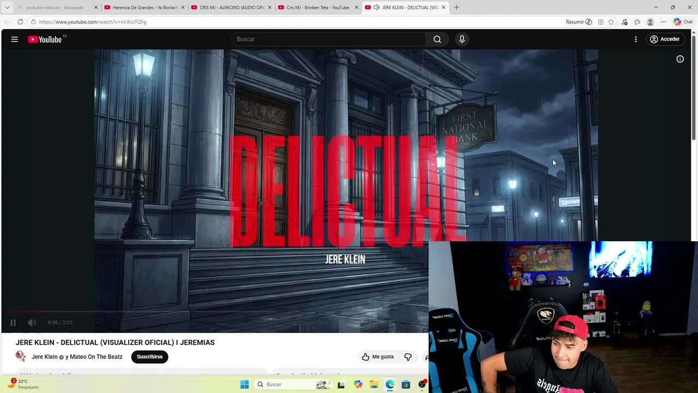Close the CRIS MJ - ALPACINO tab
The height and width of the screenshot is (393, 698).
pyautogui.click(x=269, y=8)
